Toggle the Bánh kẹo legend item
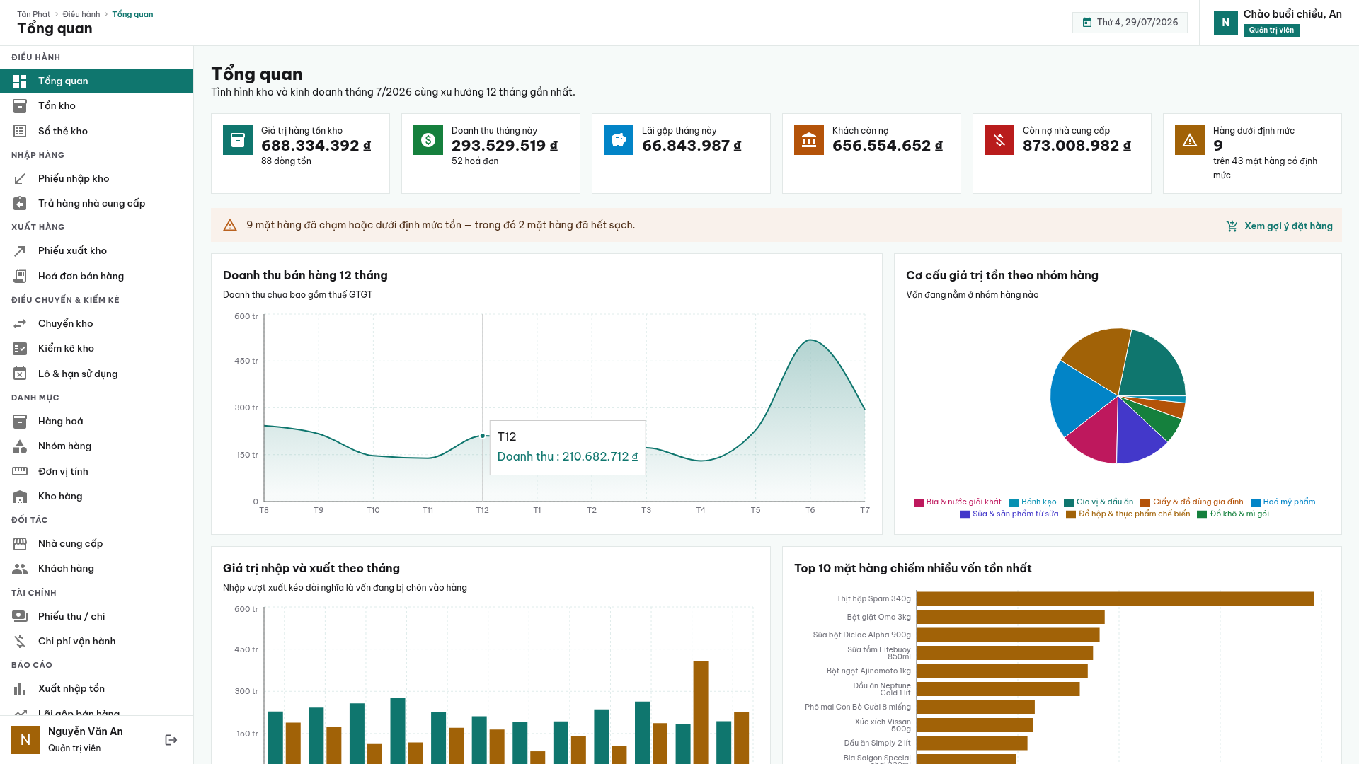This screenshot has width=1359, height=764. pos(1033,502)
